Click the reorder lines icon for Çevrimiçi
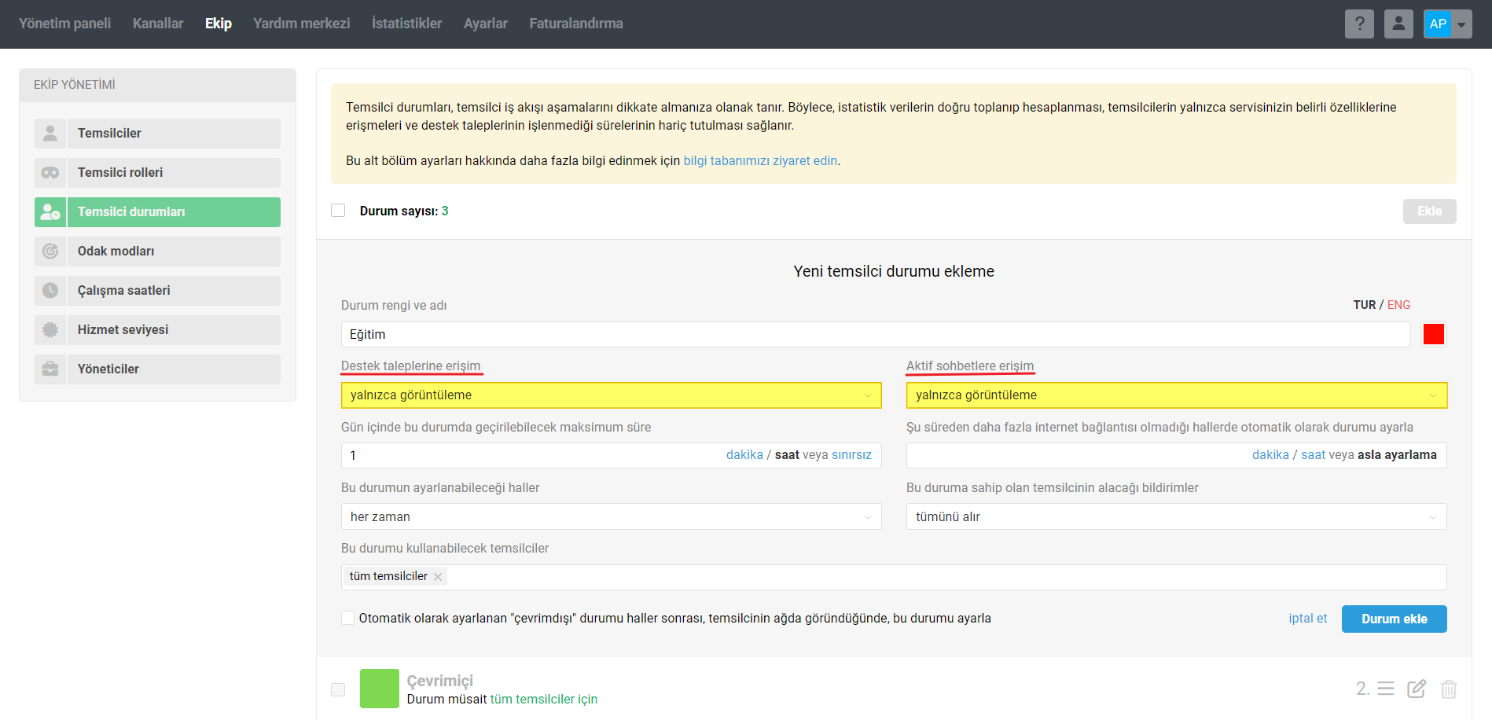The width and height of the screenshot is (1492, 720). (1386, 689)
